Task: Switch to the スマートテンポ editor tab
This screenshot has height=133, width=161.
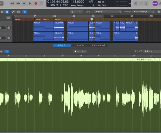Action: coord(98,45)
